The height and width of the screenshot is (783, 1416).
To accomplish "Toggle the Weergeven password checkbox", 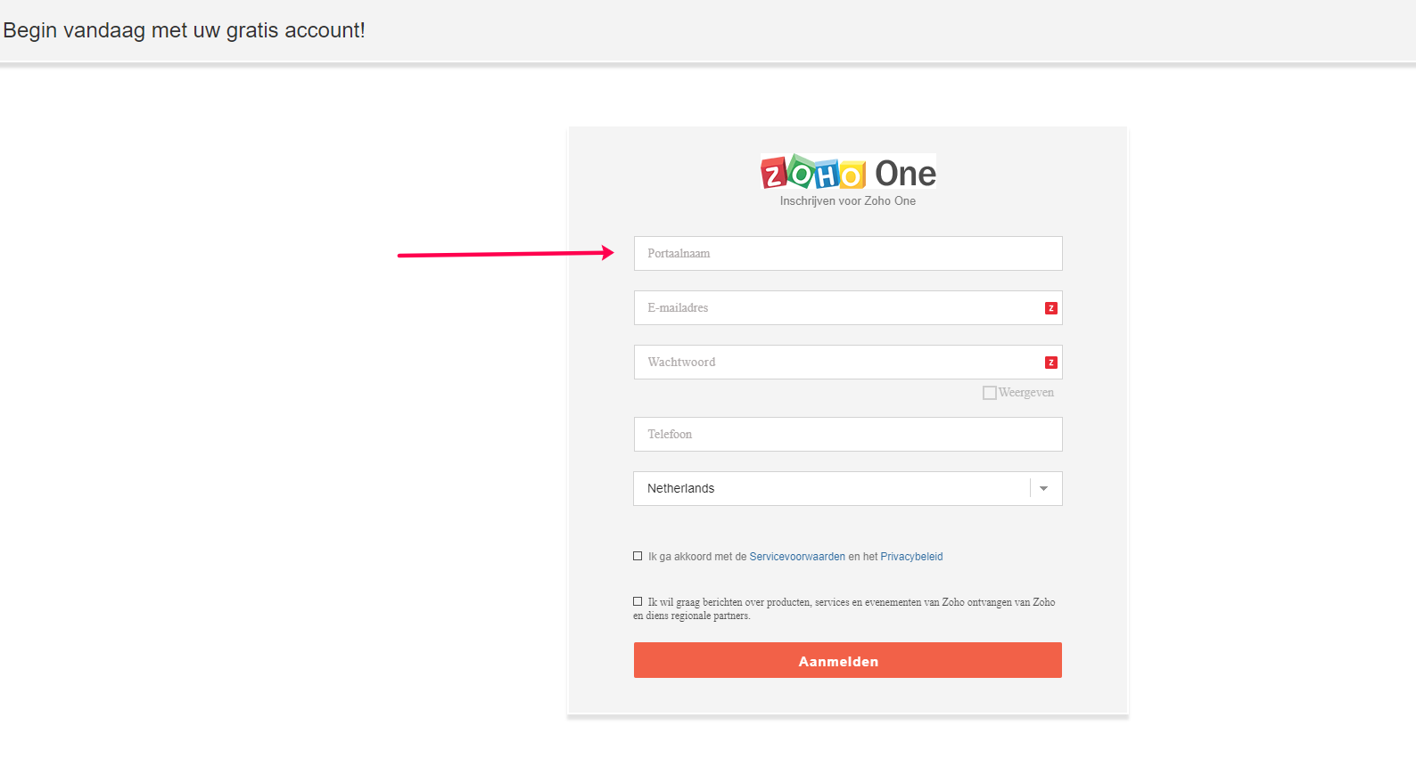I will coord(990,393).
